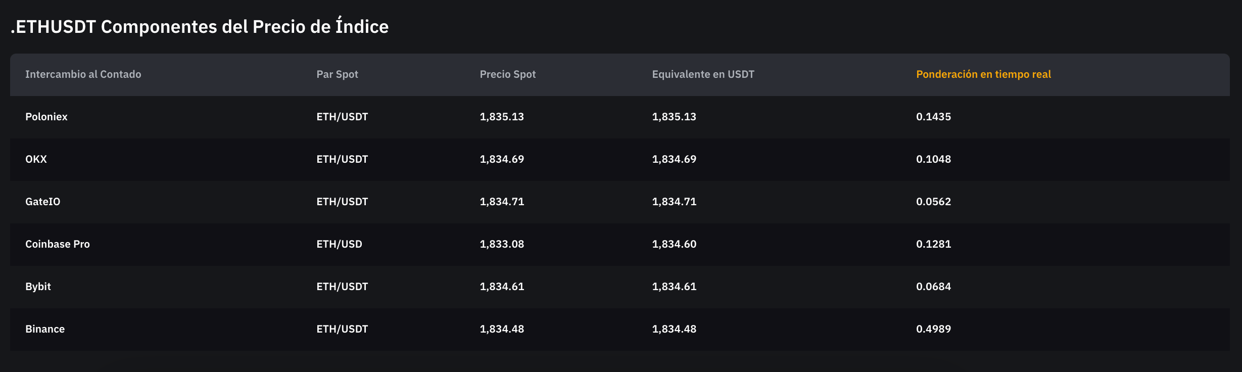Select the OKX exchange row name
The width and height of the screenshot is (1242, 372).
click(x=36, y=159)
